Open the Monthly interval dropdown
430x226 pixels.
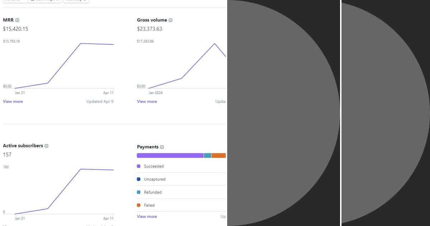75,1
